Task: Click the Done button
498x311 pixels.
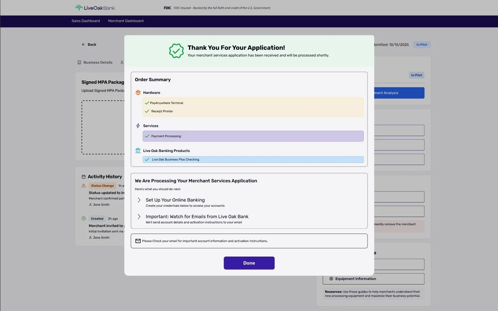Action: (249, 263)
